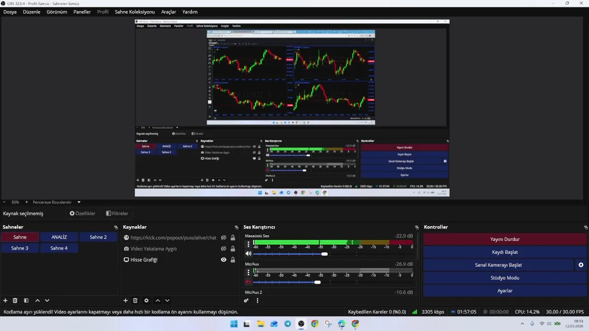Click Sanal Kamerayı Başlat button
Image resolution: width=589 pixels, height=331 pixels.
(x=498, y=265)
